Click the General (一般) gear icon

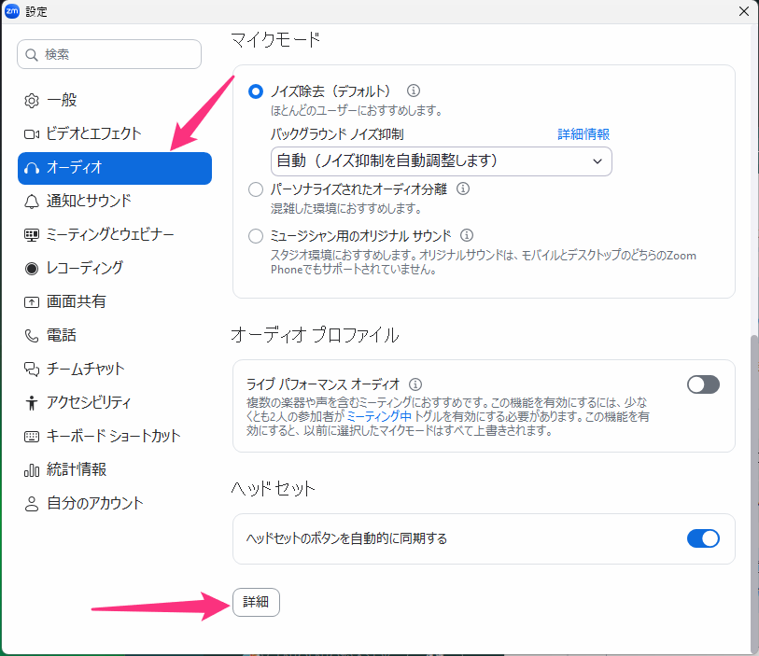pyautogui.click(x=32, y=100)
